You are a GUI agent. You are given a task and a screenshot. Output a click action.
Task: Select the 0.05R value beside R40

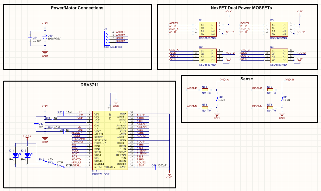pyautogui.click(x=221, y=100)
